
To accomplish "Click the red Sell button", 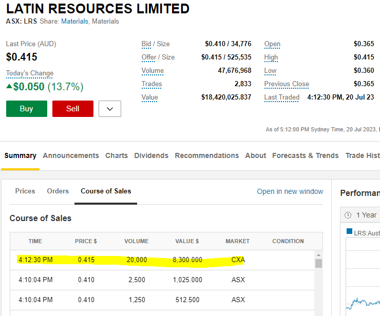I will tap(73, 109).
